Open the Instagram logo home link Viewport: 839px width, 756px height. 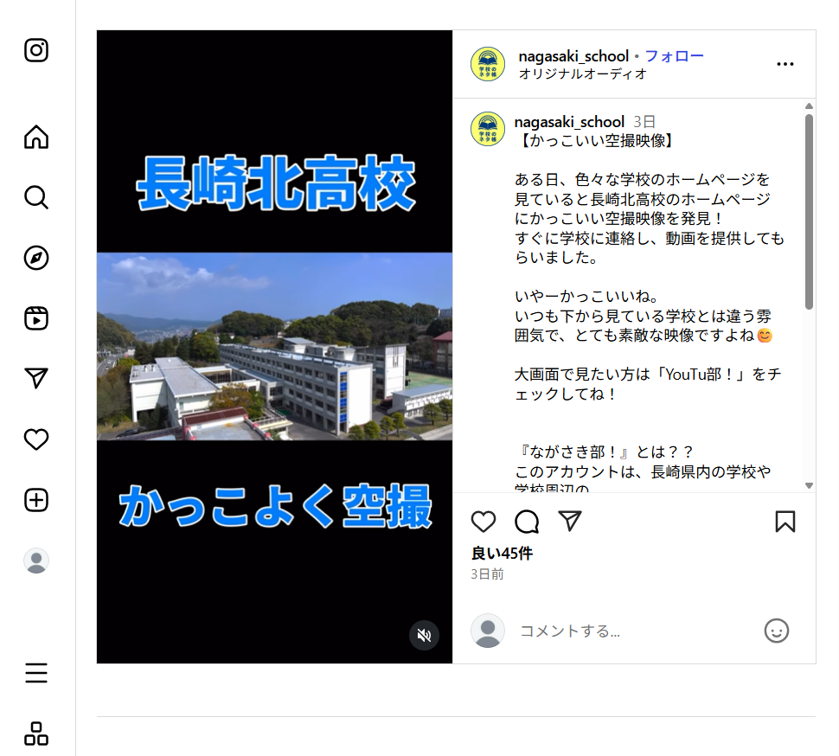[36, 50]
